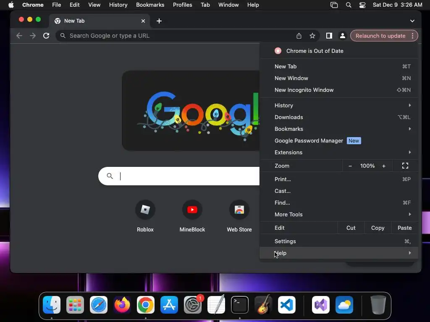The width and height of the screenshot is (430, 322).
Task: Click the Copy button in Edit row
Action: coord(378,228)
